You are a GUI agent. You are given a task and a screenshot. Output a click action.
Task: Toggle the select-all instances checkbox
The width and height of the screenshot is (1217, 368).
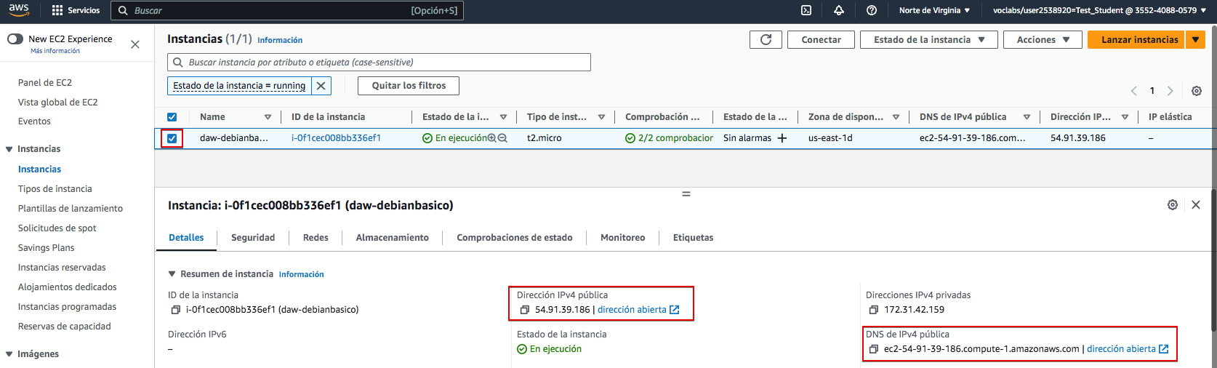172,117
